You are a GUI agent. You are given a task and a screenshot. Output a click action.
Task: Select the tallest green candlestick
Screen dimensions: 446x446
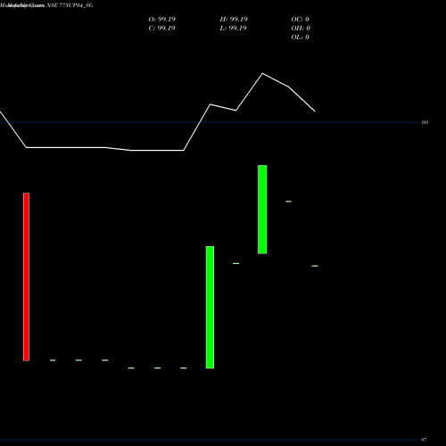[x=210, y=308]
